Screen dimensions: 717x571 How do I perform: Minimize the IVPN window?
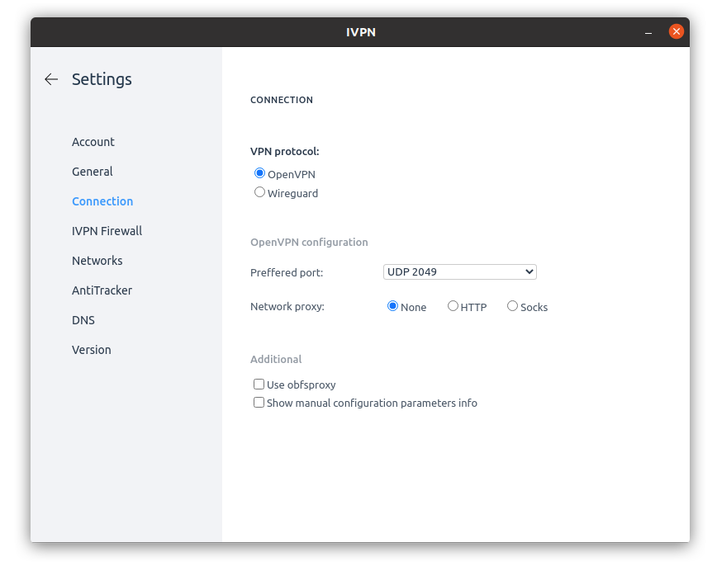[648, 32]
